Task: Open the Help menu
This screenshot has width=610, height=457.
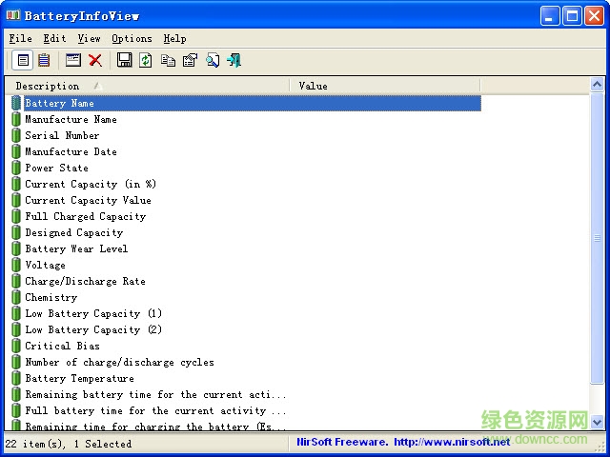Action: click(174, 38)
